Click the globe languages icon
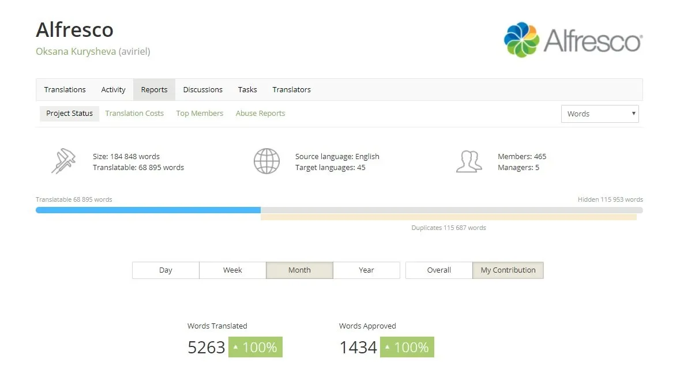The width and height of the screenshot is (699, 381). (x=266, y=161)
